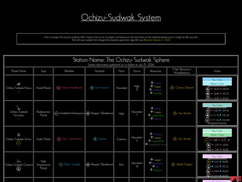Click the notes icon beside 14.20 46.95
Image resolution: width=242 pixels, height=182 pixels.
coord(208,89)
